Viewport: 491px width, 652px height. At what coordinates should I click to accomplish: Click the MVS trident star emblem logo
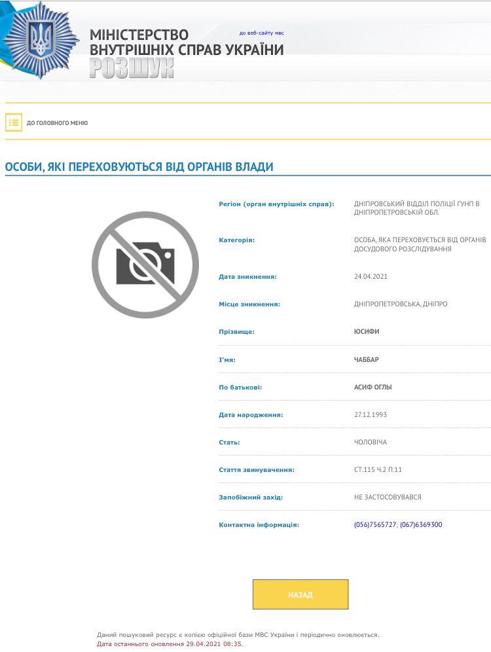(41, 40)
